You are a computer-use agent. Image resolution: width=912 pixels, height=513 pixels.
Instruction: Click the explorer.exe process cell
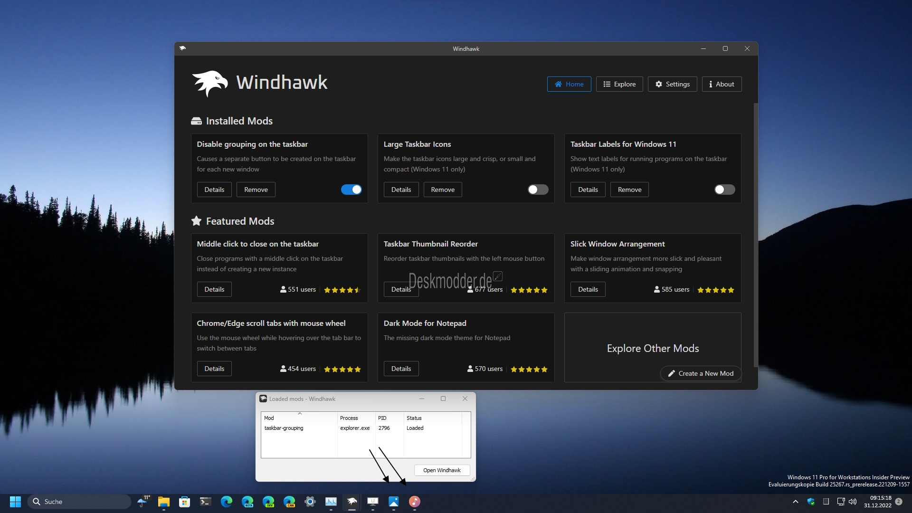coord(355,428)
